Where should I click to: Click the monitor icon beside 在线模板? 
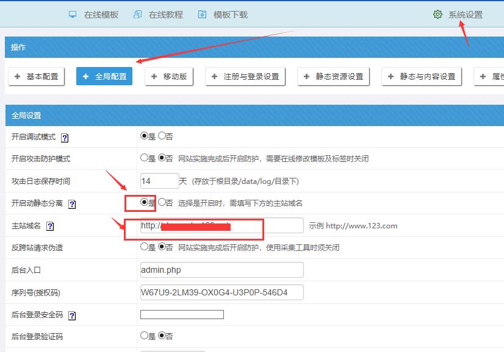point(73,15)
